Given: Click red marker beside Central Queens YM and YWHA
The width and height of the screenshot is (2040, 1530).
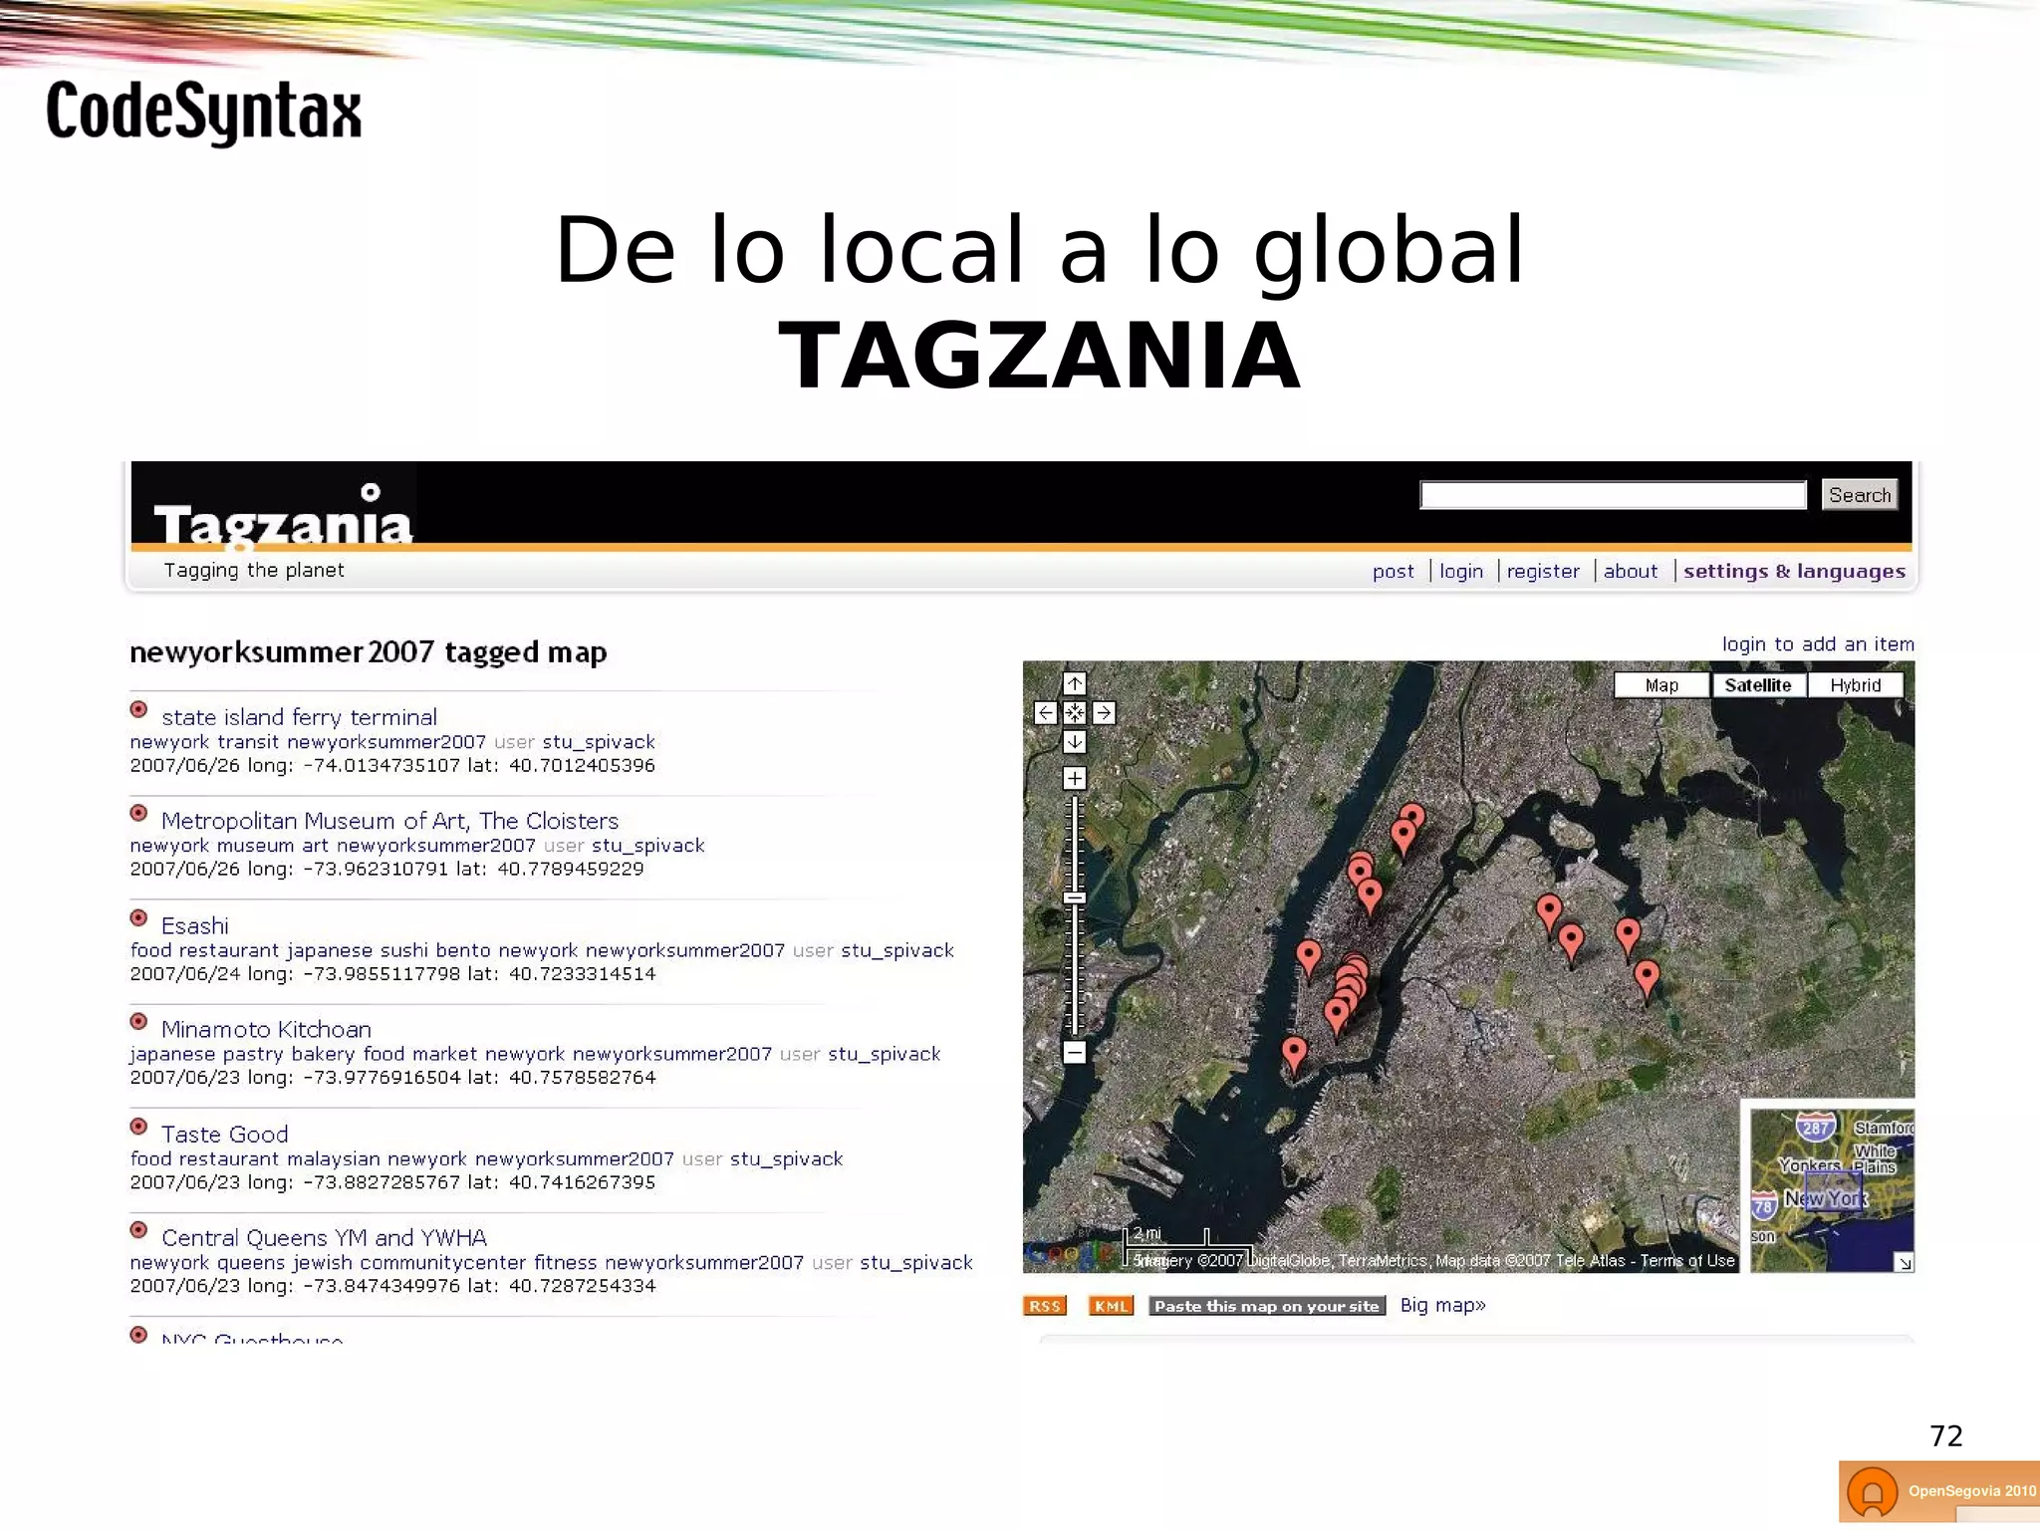Looking at the screenshot, I should 139,1230.
